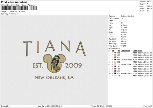This screenshot has height=108, width=153.
Task: Click the 'Stop Sequence:' heading
Action: (114, 48)
